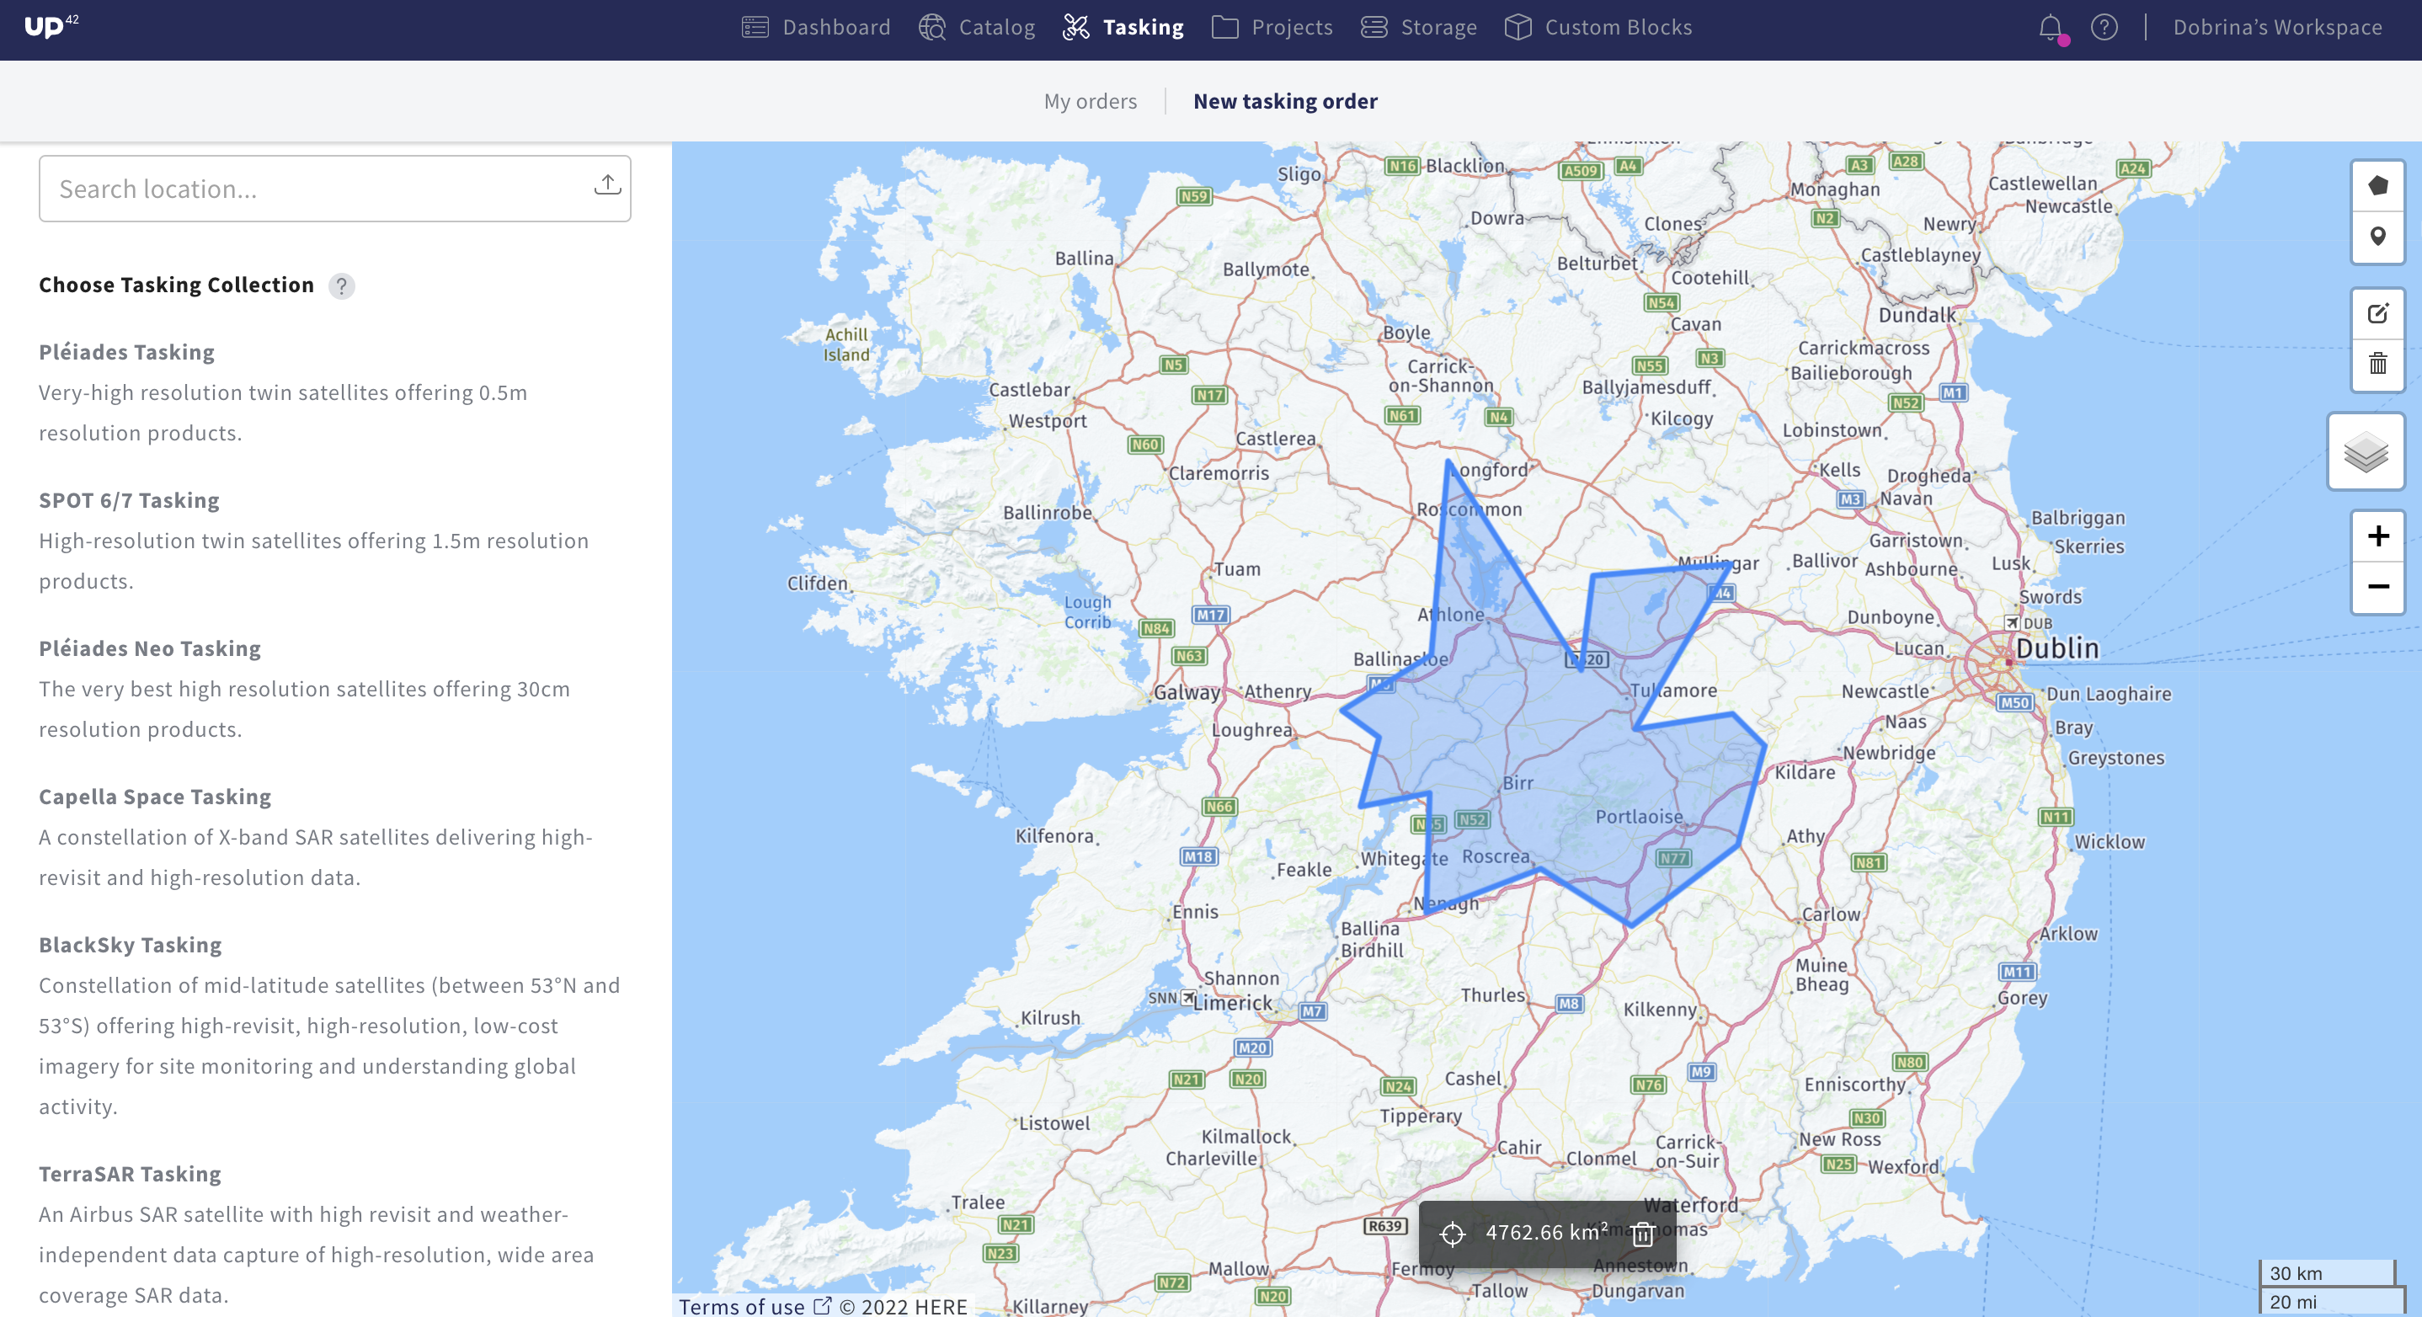Open the help question mark in header
The image size is (2422, 1317).
click(2105, 27)
